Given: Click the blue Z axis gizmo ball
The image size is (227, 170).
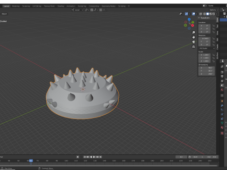Looking at the screenshot, I should (x=189, y=19).
